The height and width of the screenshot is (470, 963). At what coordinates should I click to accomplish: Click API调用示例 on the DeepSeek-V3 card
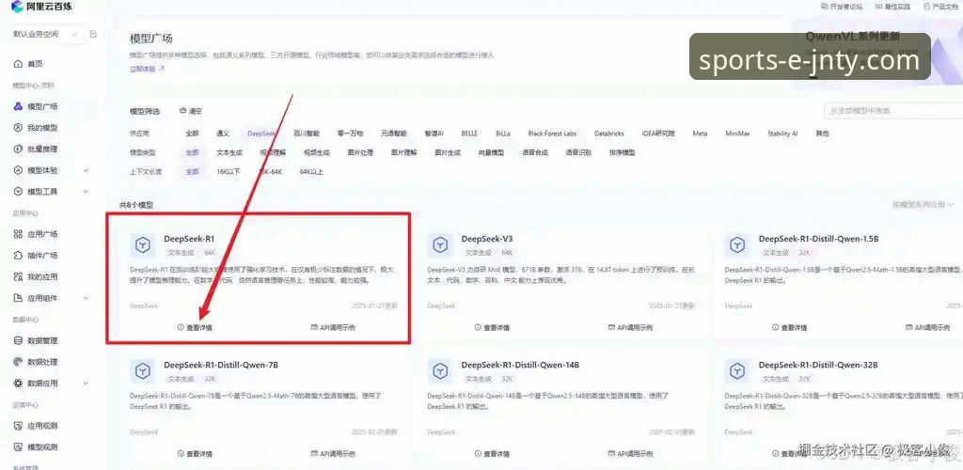coord(630,328)
